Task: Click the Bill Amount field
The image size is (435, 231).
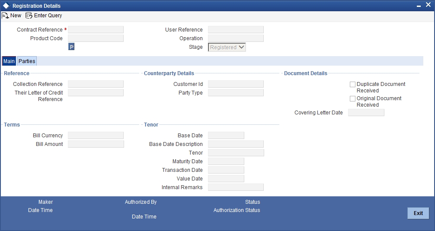Action: 96,144
